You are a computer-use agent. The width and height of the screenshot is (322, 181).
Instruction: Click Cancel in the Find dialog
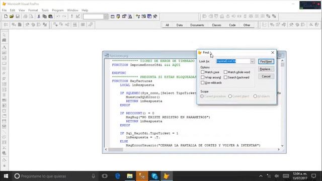pyautogui.click(x=266, y=76)
